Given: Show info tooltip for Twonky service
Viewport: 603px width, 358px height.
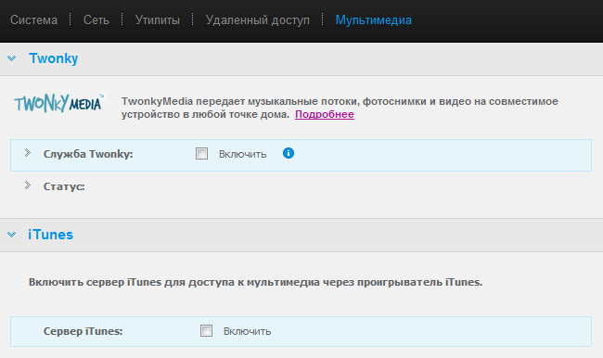Looking at the screenshot, I should coord(289,153).
